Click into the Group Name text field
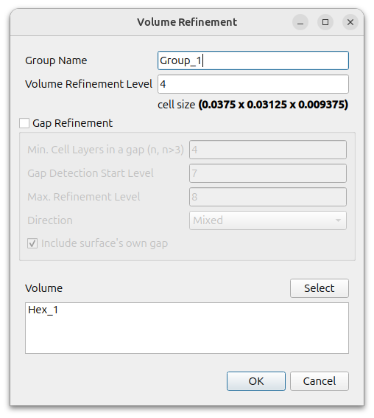The height and width of the screenshot is (418, 374). (253, 60)
